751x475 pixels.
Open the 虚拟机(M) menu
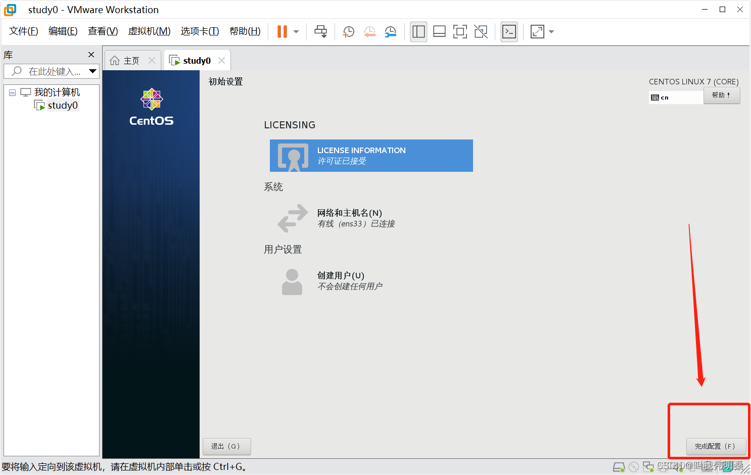(150, 31)
